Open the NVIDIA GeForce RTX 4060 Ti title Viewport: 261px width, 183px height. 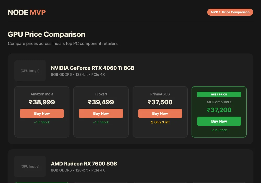point(92,68)
